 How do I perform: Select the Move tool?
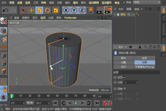tap(31, 10)
